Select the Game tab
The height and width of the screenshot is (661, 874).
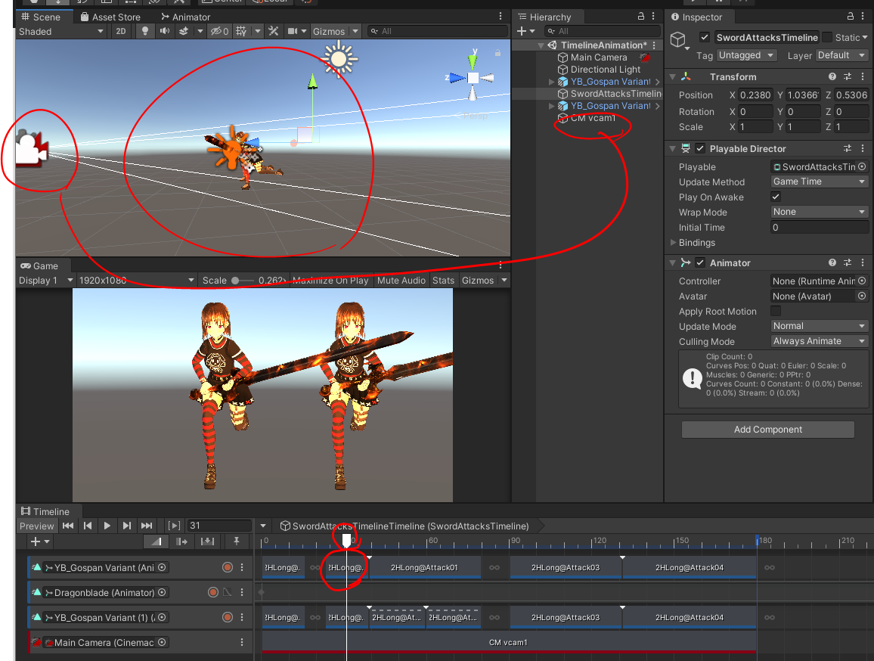pos(39,266)
